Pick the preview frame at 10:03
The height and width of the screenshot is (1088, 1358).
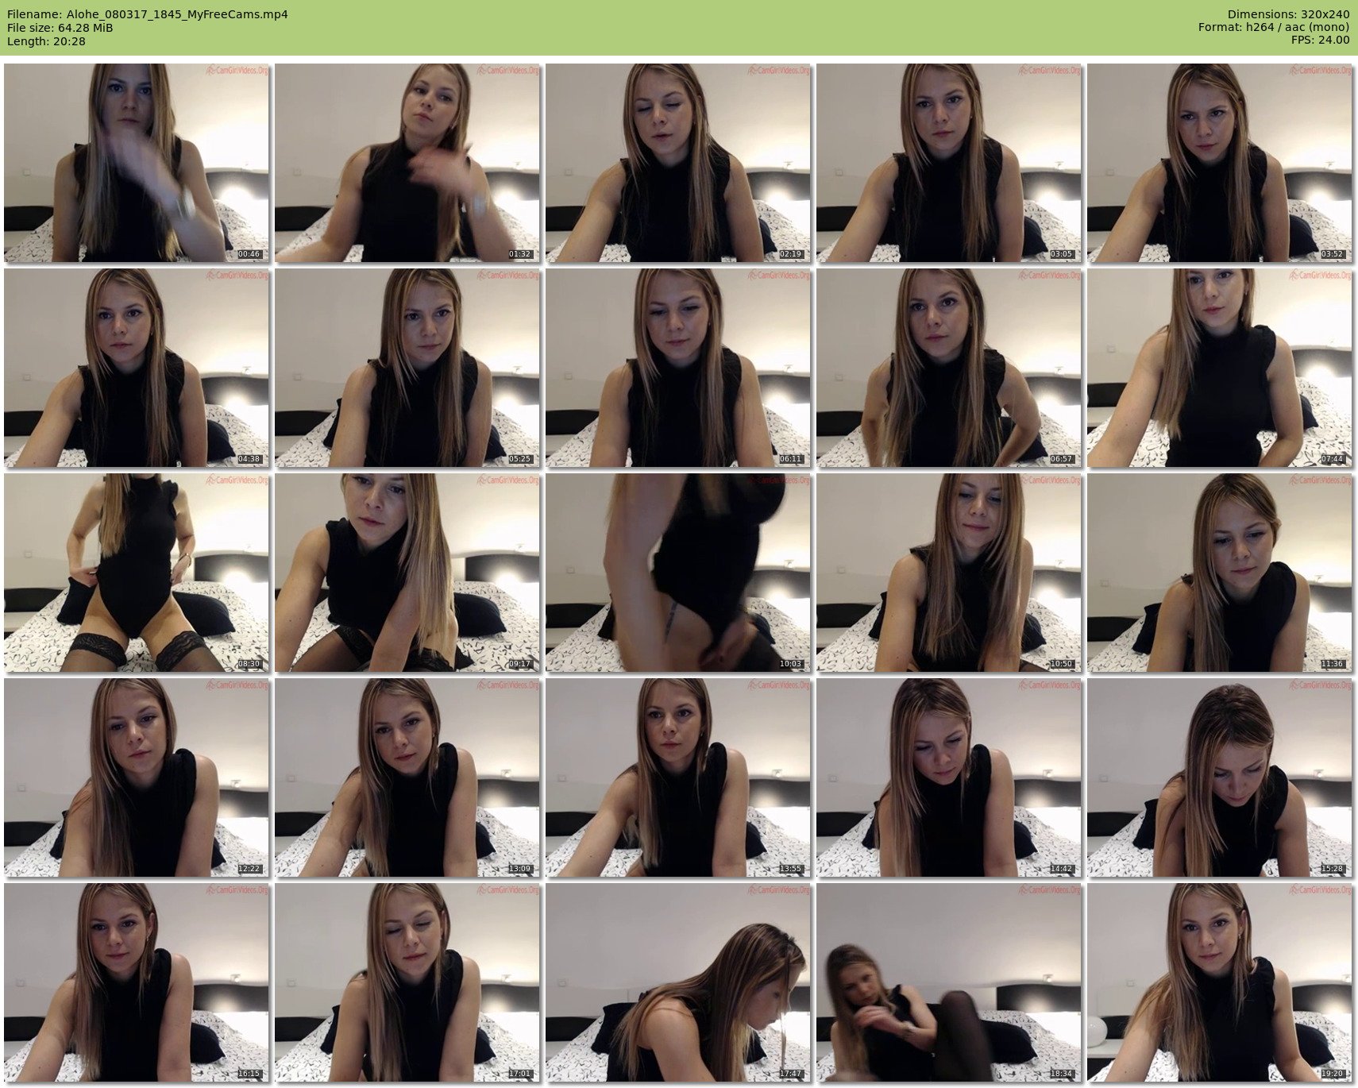678,573
